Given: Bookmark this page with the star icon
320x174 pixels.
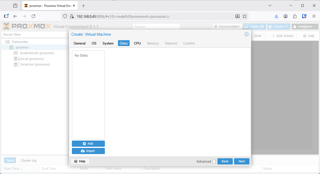Looking at the screenshot, I should click(x=245, y=16).
